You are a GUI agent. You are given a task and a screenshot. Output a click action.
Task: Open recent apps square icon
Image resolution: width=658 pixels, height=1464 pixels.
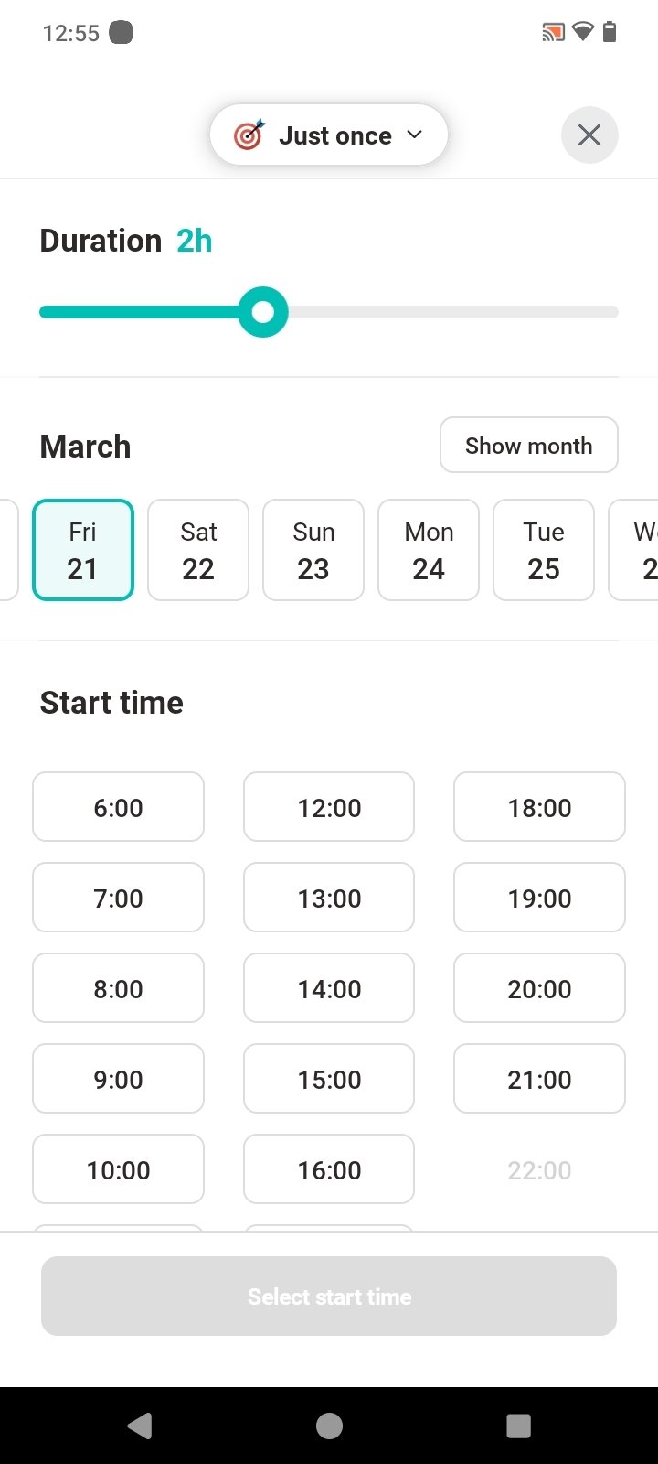coord(518,1426)
